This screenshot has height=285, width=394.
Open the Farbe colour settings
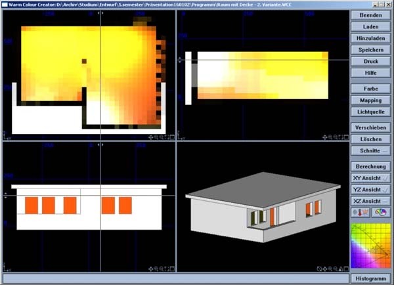point(370,88)
